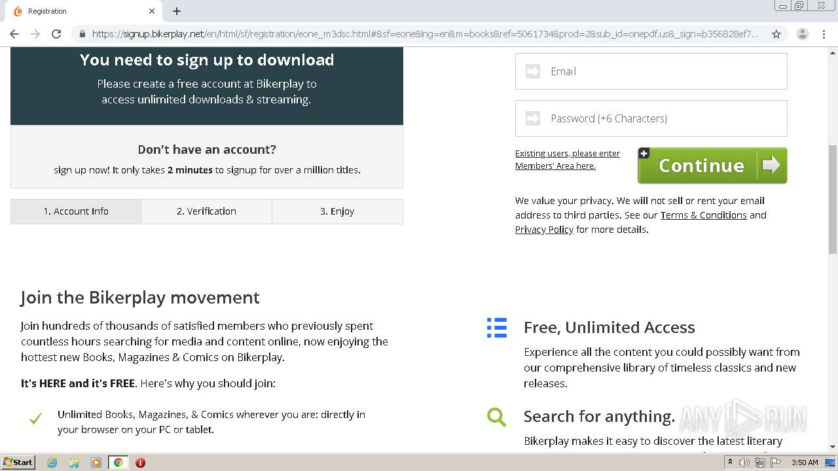Show hidden system tray icons
The height and width of the screenshot is (471, 838).
pos(730,462)
